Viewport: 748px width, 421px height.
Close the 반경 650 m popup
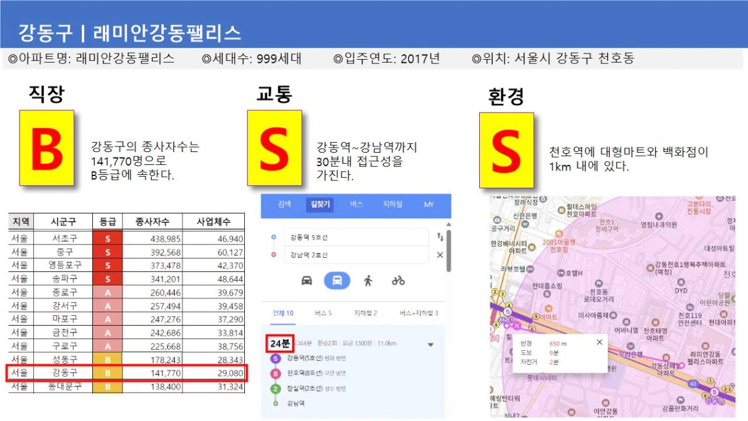click(x=599, y=342)
